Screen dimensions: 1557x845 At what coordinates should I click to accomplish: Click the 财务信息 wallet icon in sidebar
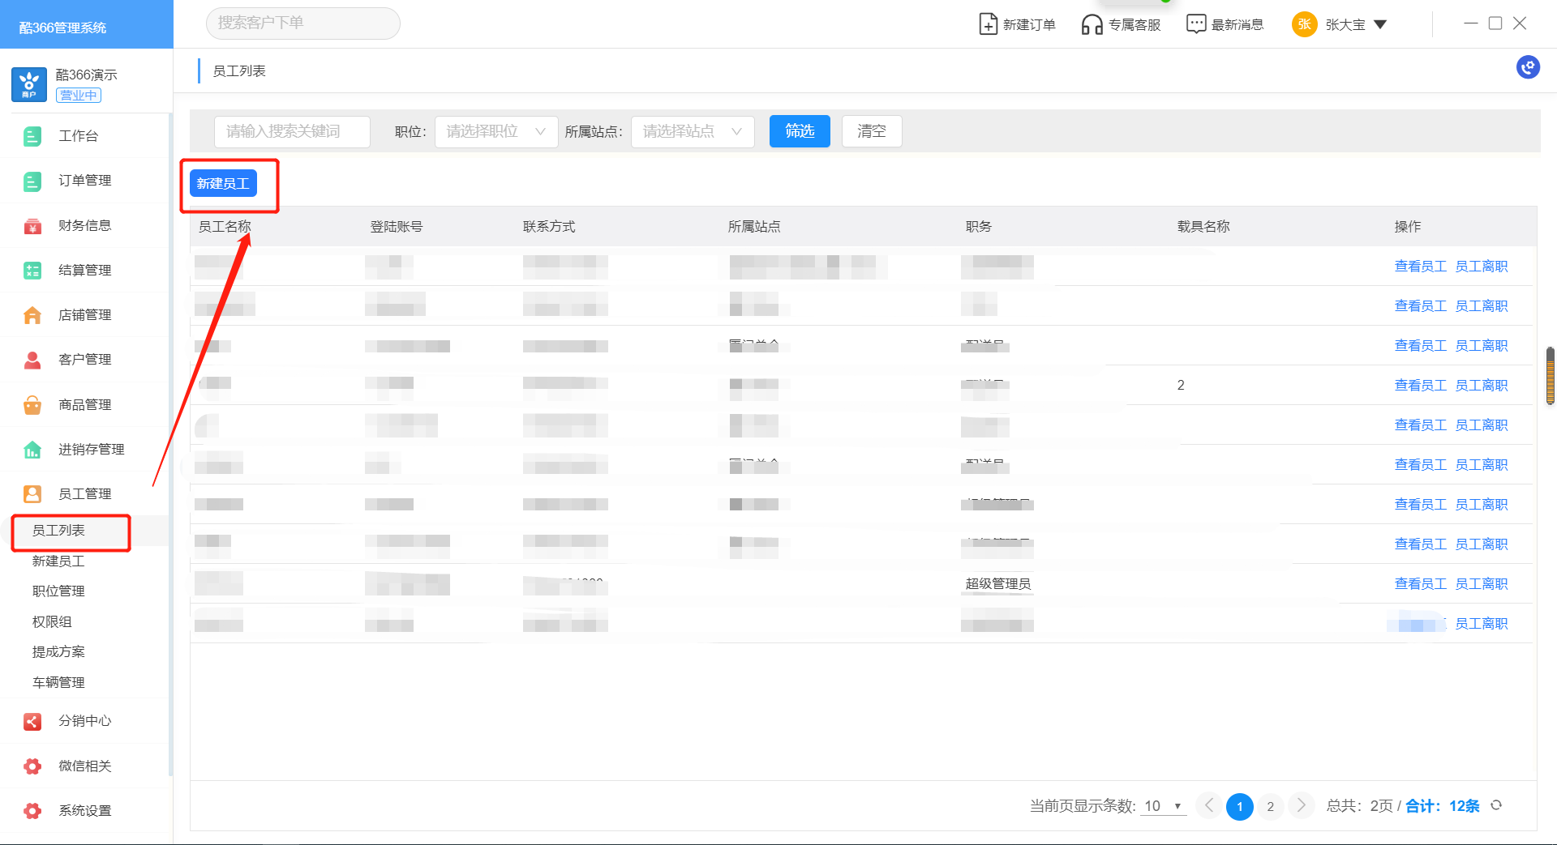[32, 226]
